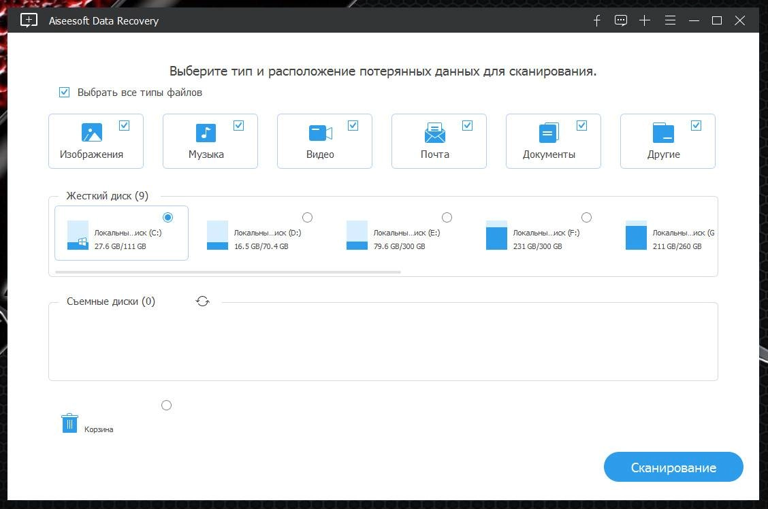Click the 16.5 GB/70.4 GB size text
The image size is (768, 509).
261,246
